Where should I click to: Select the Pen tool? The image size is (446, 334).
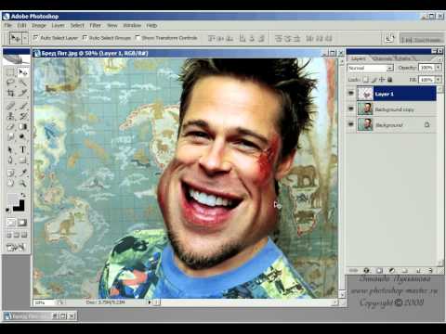tap(10, 161)
